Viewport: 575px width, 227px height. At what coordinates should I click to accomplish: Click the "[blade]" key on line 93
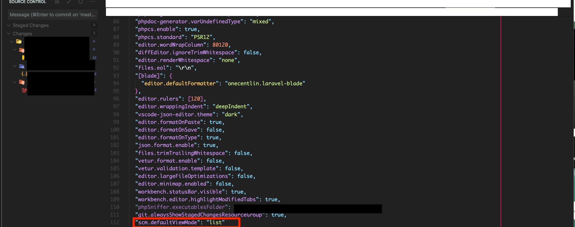click(x=149, y=76)
